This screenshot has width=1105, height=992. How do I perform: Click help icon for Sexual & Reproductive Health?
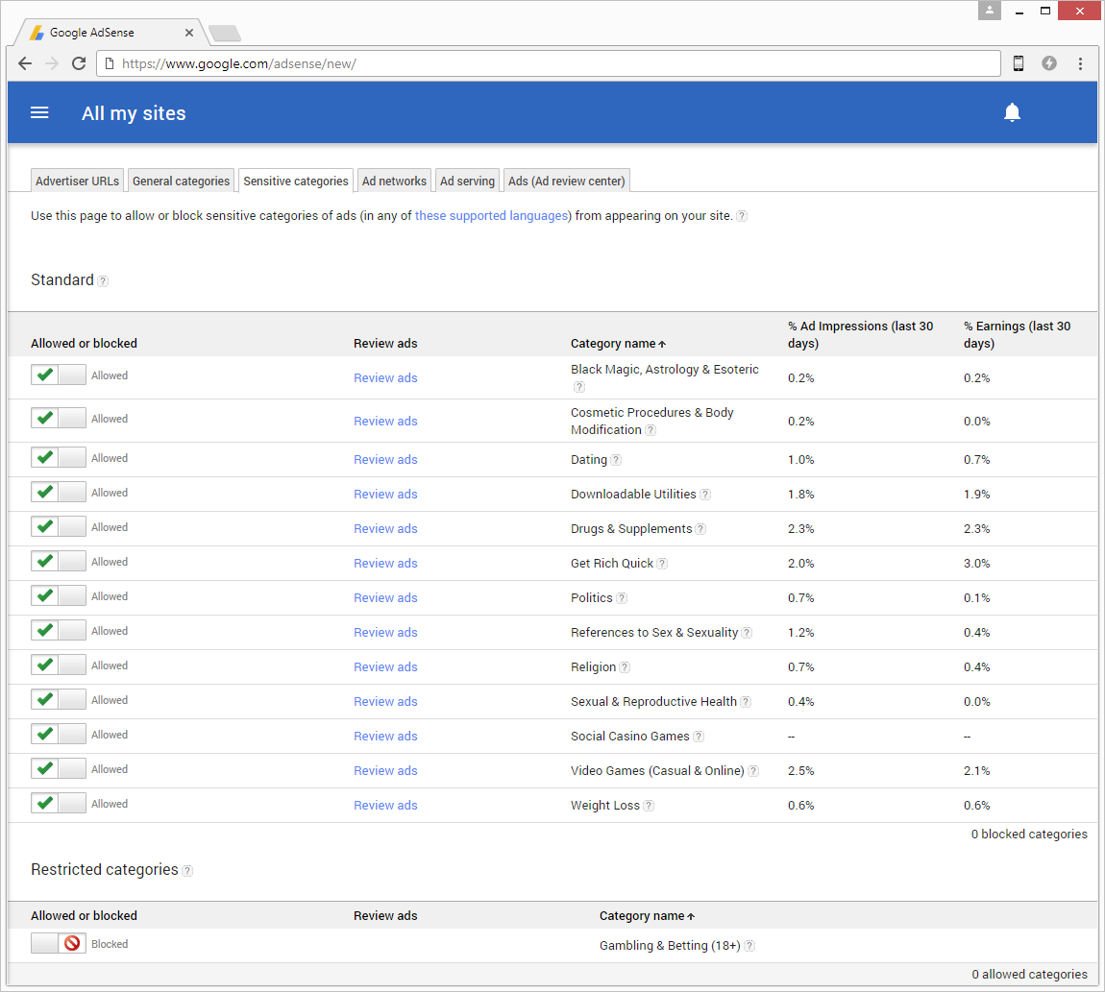tap(746, 702)
